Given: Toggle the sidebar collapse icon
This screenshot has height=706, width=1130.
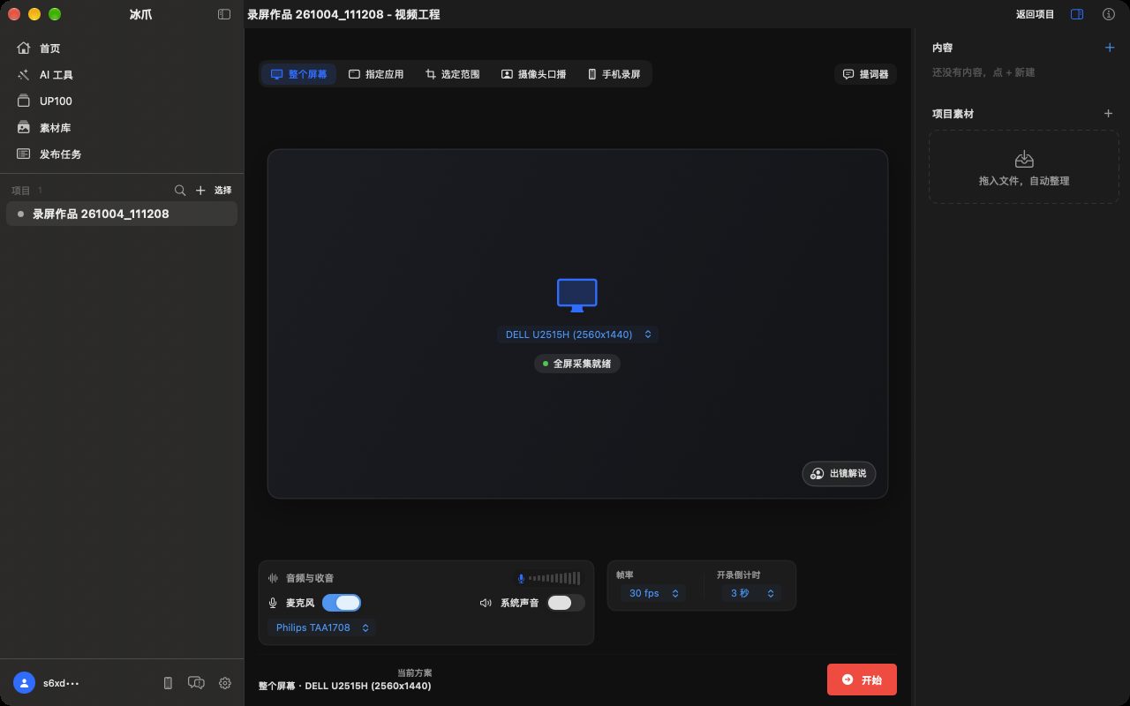Looking at the screenshot, I should tap(224, 14).
